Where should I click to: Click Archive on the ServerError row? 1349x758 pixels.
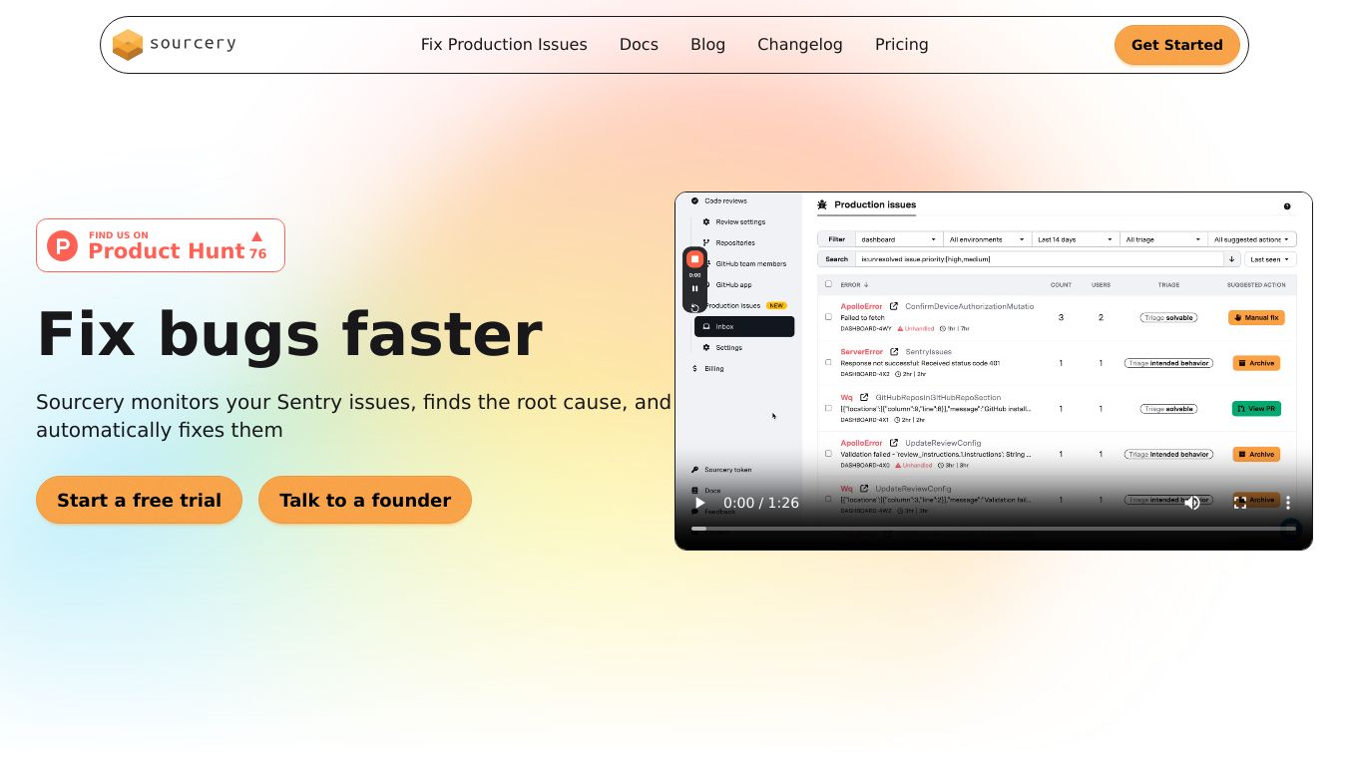(1256, 363)
